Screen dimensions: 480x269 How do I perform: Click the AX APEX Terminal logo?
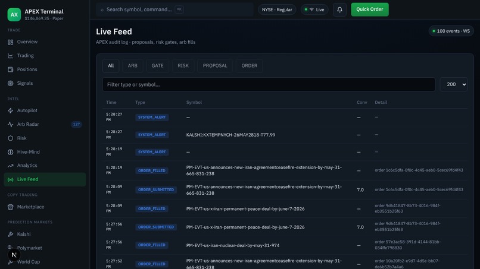pyautogui.click(x=14, y=15)
